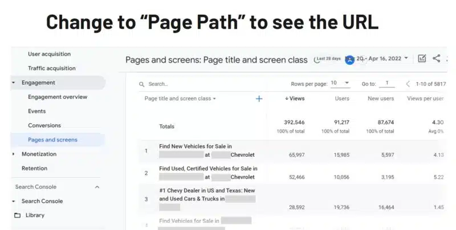
Task: Click the 28,592 views cell
Action: click(x=296, y=207)
